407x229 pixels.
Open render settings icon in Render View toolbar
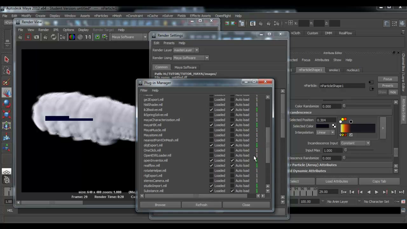tap(63, 37)
